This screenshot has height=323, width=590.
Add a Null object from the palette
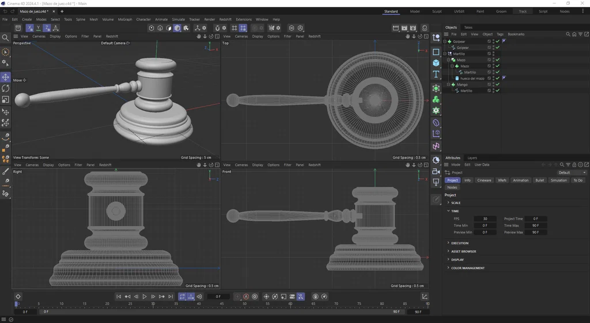[x=436, y=37]
